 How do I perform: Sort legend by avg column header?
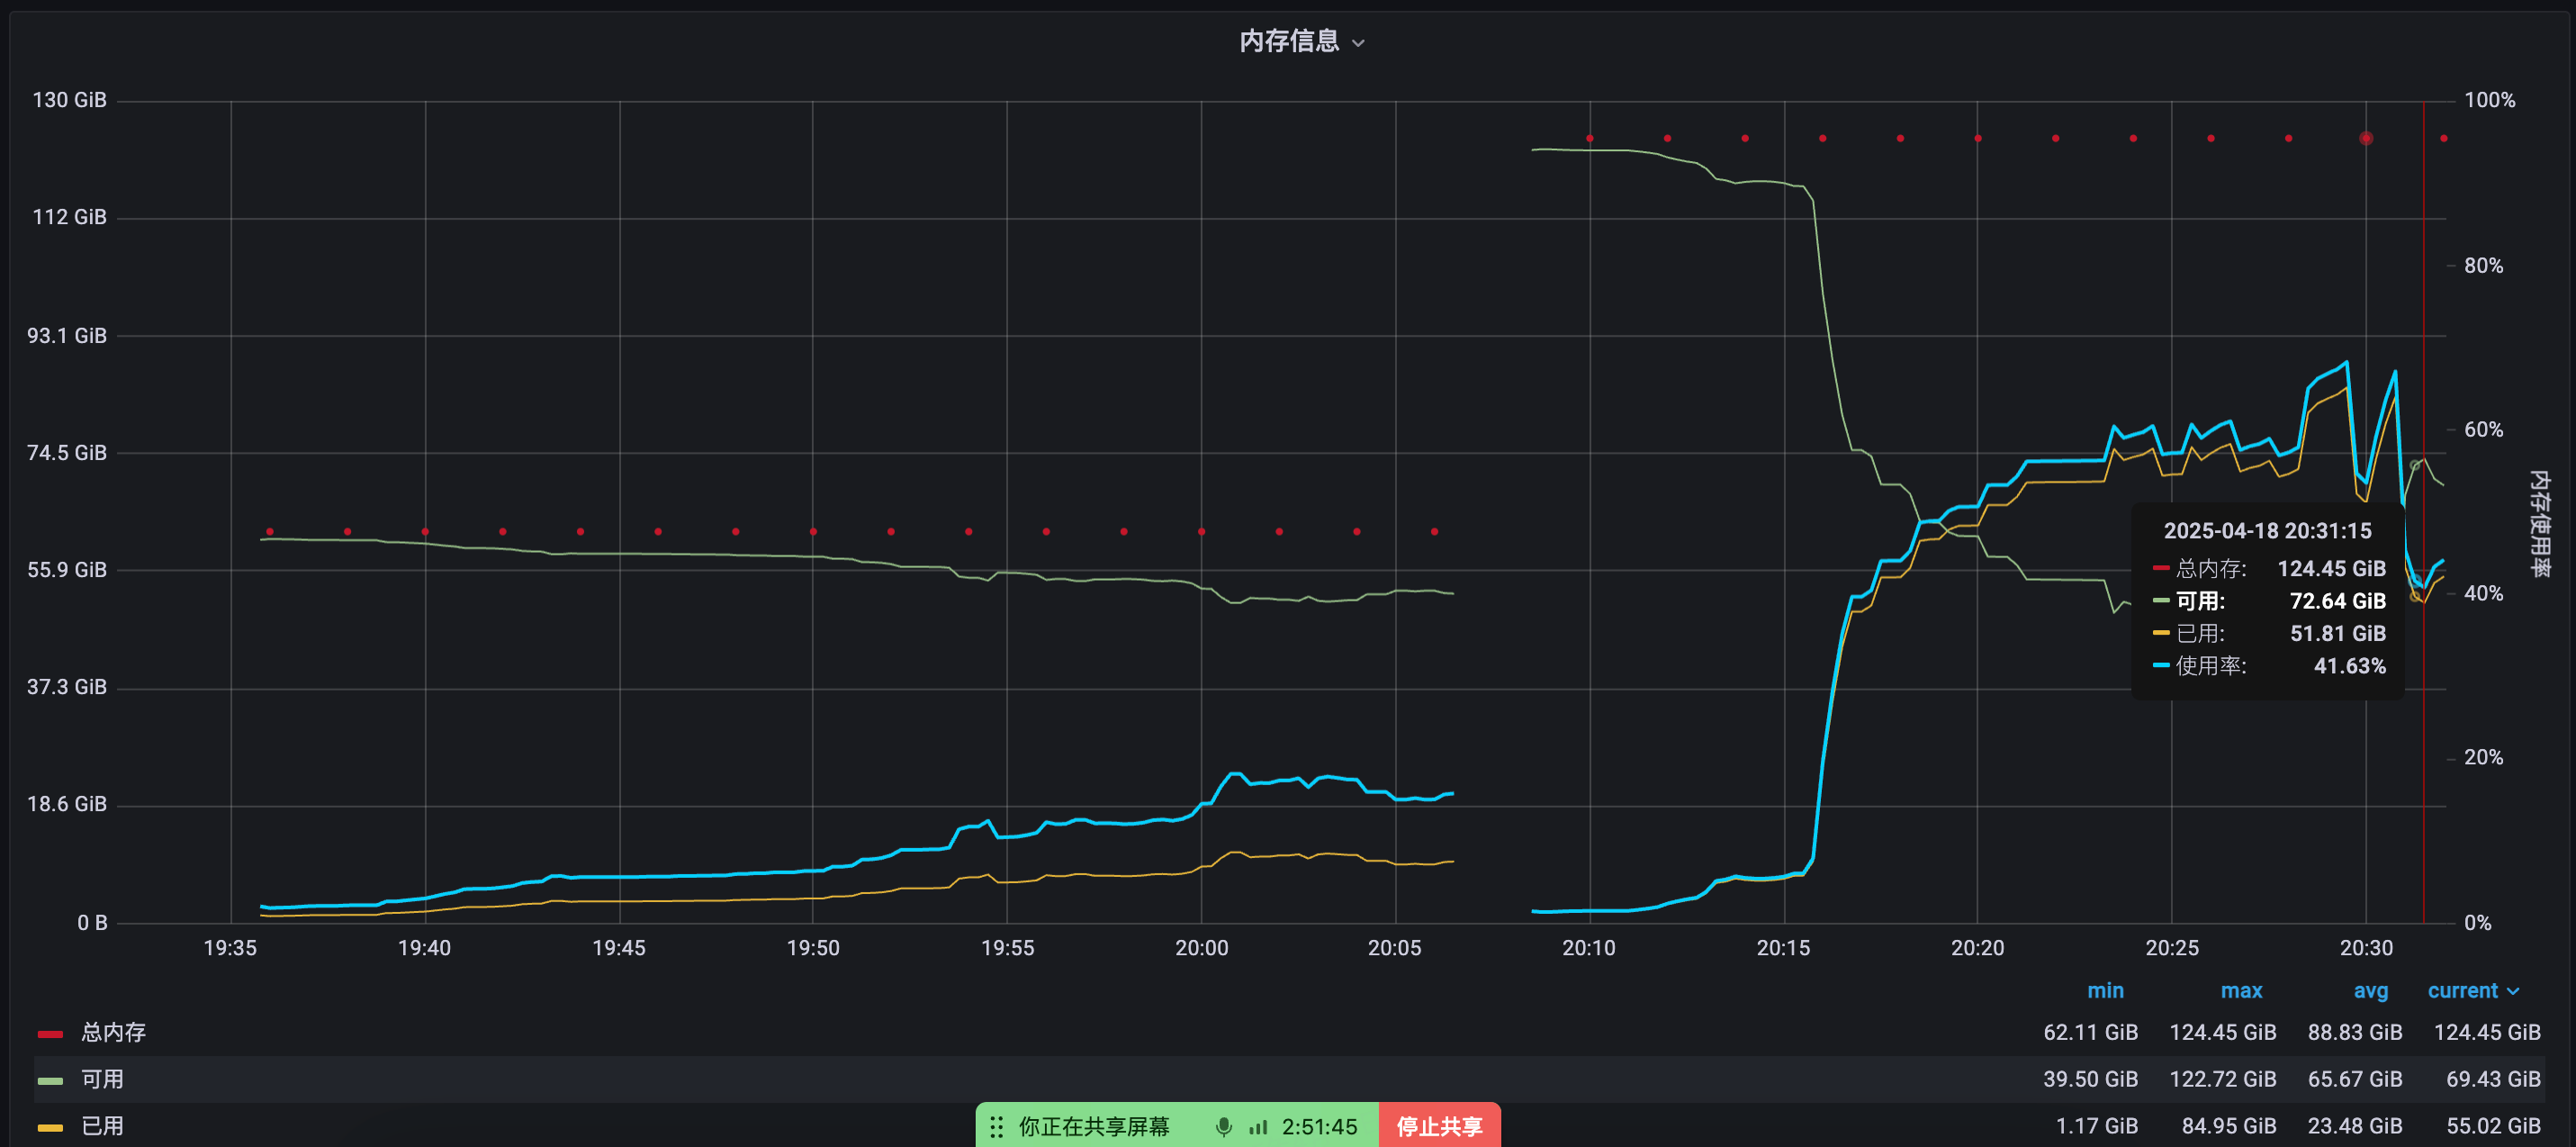pos(2370,990)
